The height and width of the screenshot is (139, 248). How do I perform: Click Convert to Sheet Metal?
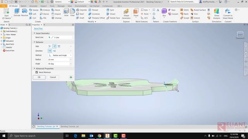(x=228, y=14)
